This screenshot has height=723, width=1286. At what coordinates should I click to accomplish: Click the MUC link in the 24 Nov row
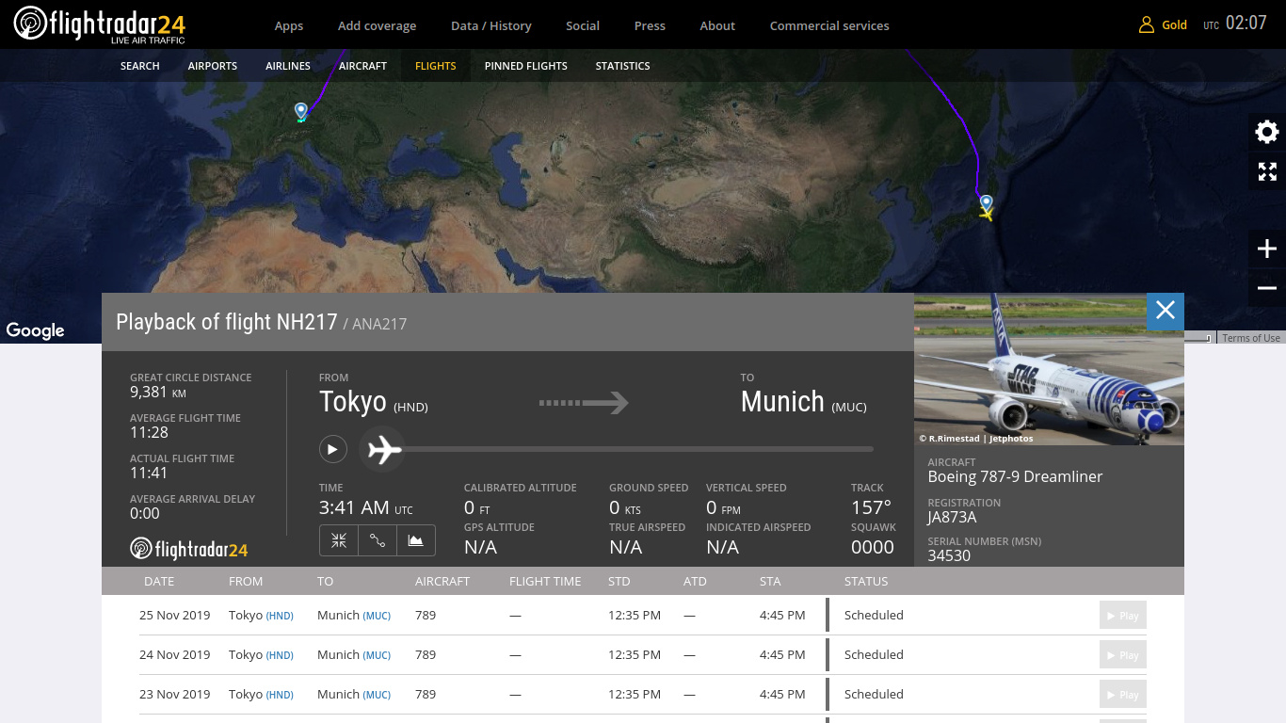coord(377,655)
